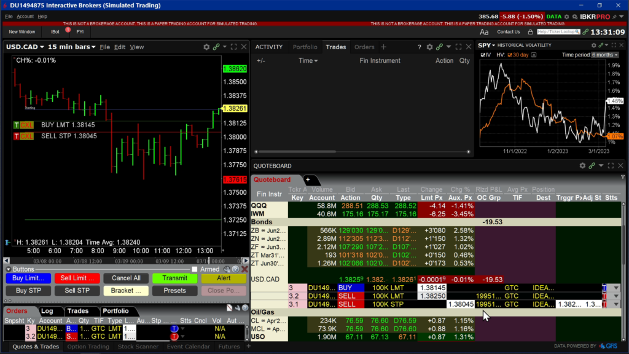
Task: Open the Account menu
Action: [25, 17]
